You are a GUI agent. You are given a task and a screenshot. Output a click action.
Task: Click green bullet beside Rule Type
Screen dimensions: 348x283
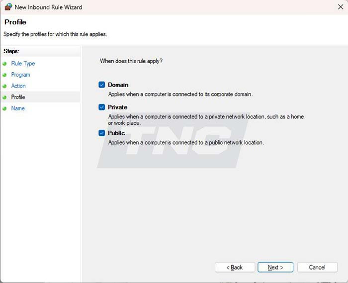click(4, 64)
